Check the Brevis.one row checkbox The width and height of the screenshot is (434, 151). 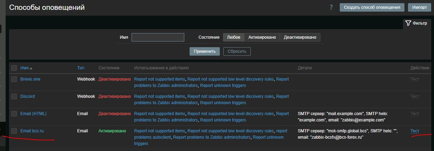(x=14, y=79)
